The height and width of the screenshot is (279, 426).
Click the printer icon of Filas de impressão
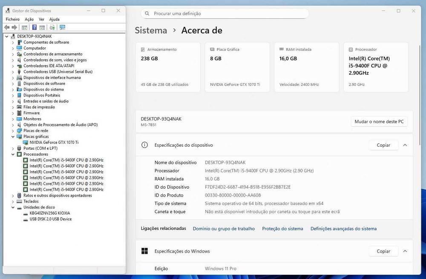[x=19, y=107]
